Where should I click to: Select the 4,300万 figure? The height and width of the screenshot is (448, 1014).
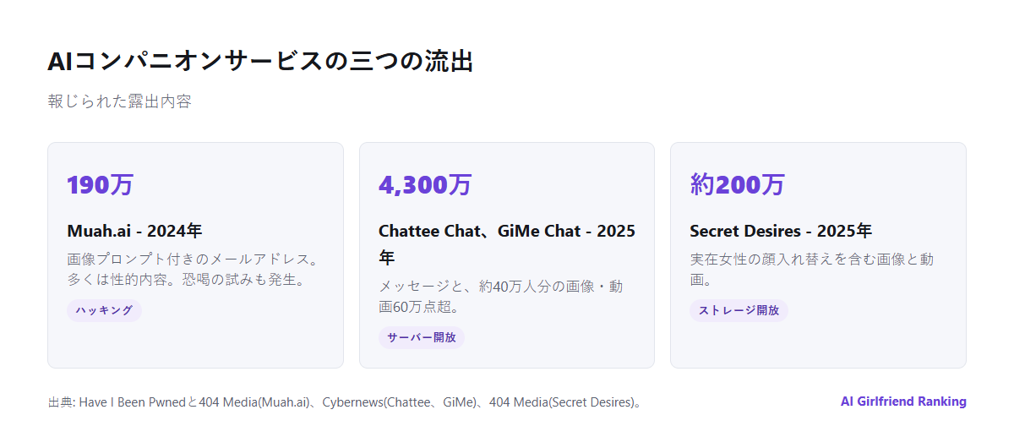pos(425,184)
